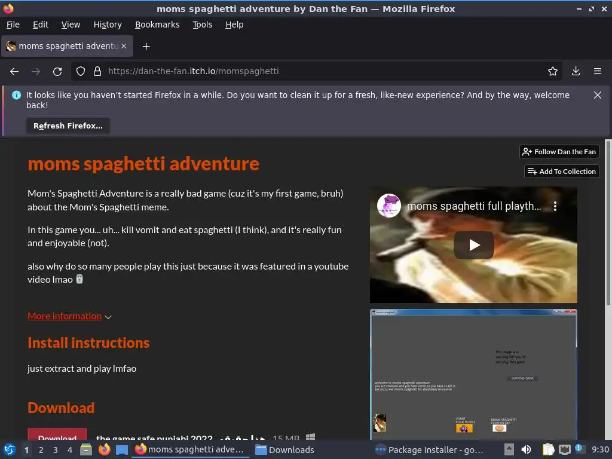Reload the page with the refresh icon

pyautogui.click(x=57, y=72)
